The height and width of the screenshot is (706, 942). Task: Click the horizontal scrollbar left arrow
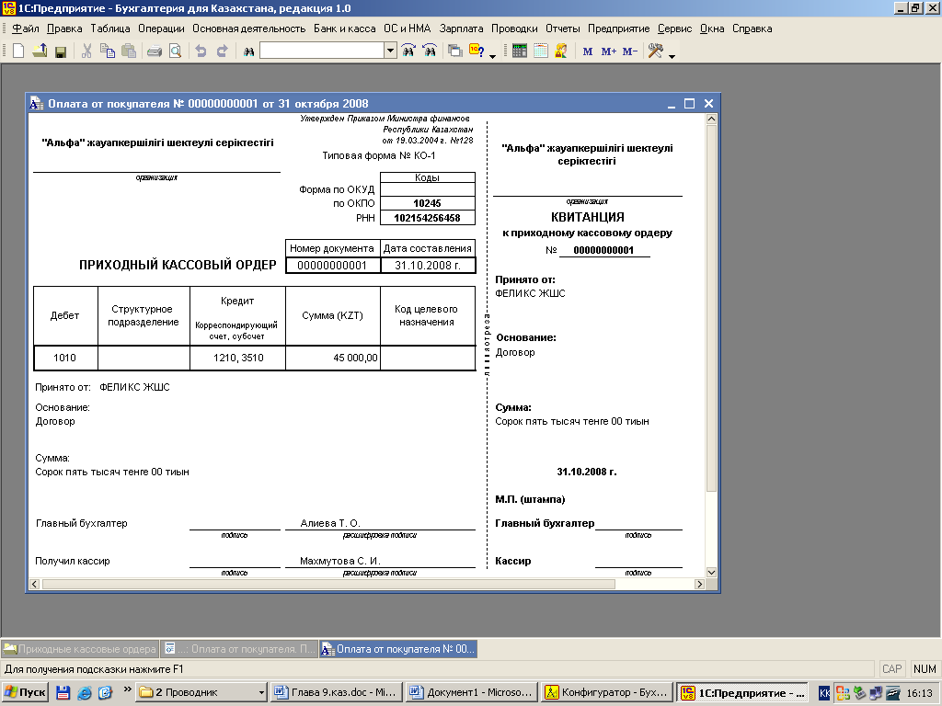34,584
